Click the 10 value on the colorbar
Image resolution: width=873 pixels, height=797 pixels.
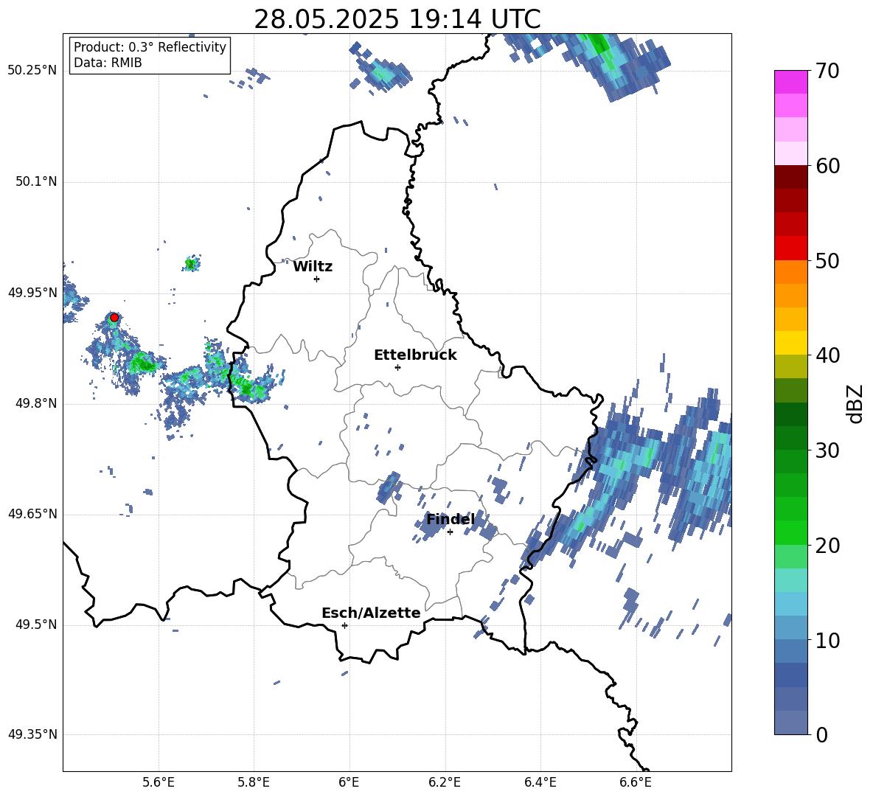pyautogui.click(x=828, y=640)
